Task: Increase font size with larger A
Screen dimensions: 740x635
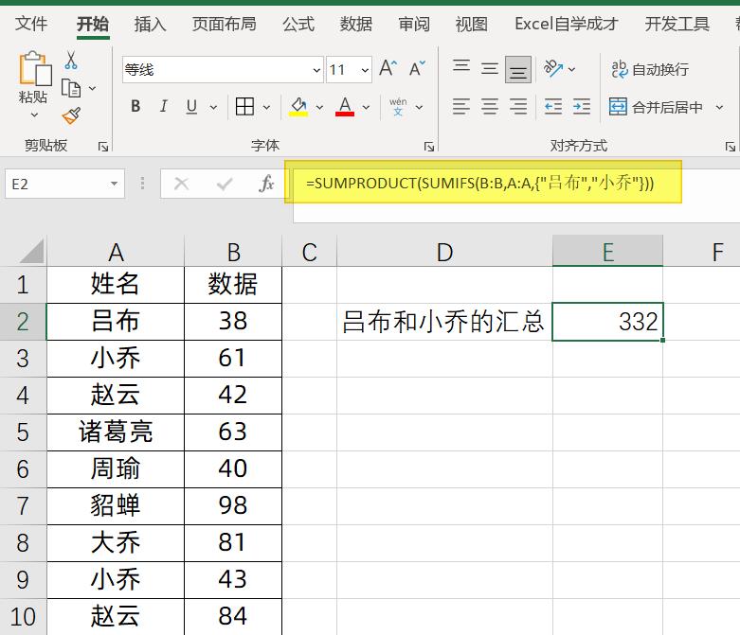Action: tap(388, 69)
